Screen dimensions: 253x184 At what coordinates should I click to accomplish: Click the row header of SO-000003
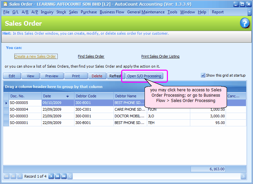tap(6, 116)
